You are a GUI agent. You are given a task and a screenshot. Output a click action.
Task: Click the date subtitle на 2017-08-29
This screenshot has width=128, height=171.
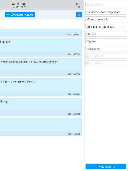point(20,7)
